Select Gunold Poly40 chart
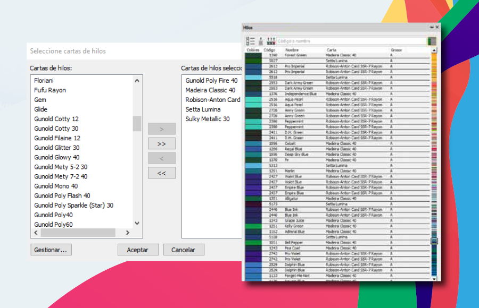Screen dimensions: 479x308 pos(53,215)
